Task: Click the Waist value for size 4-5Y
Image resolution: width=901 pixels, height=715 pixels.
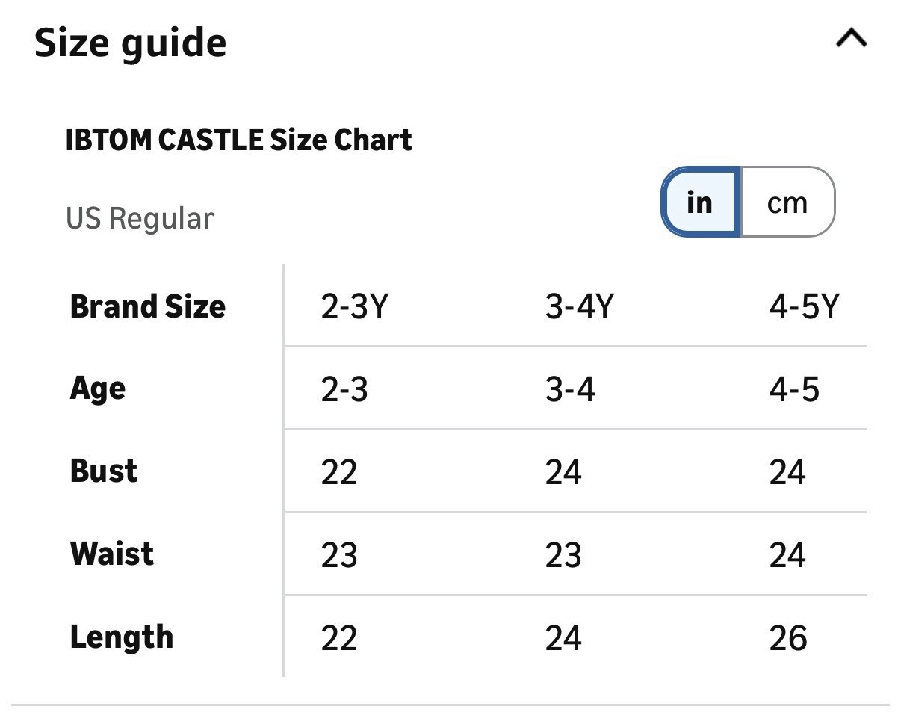Action: point(787,555)
